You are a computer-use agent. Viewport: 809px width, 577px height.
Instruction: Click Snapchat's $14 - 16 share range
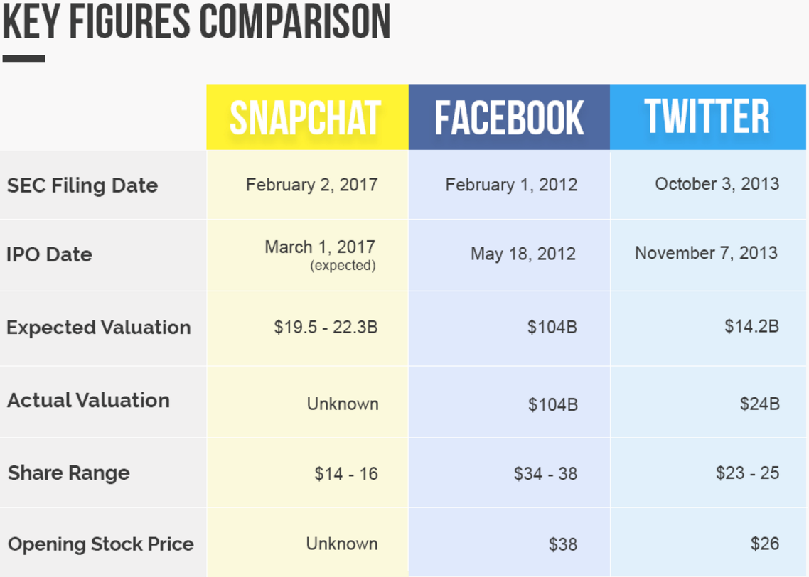(346, 473)
